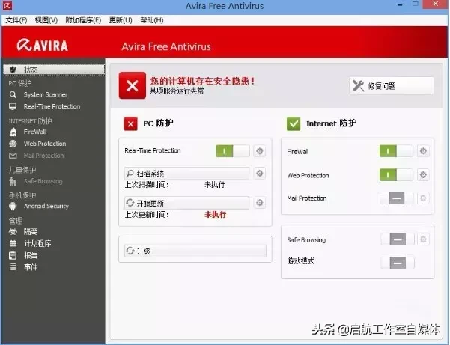Click the 扫描系统 button
The width and height of the screenshot is (450, 345).
click(x=187, y=174)
